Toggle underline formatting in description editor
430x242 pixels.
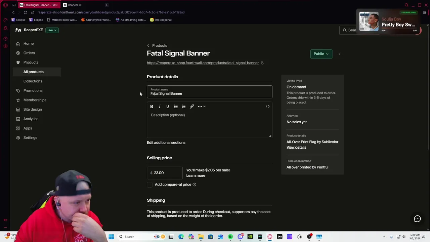[168, 107]
